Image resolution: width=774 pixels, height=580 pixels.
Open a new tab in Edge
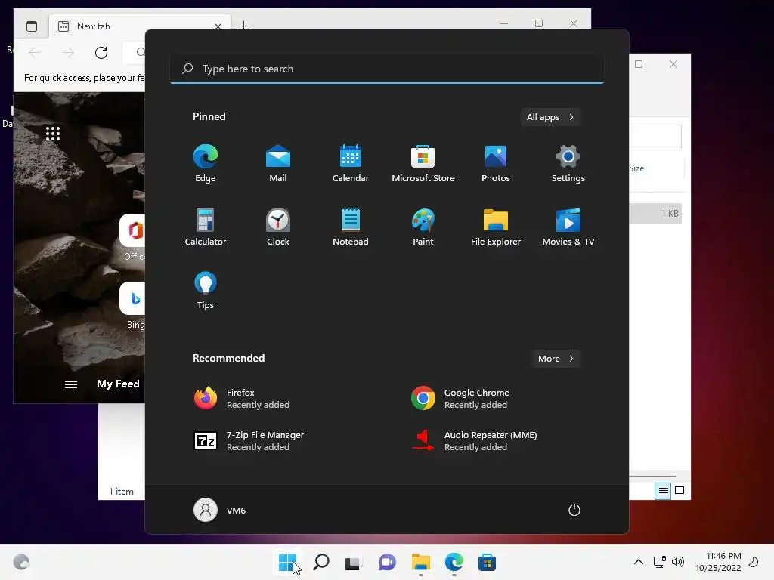pyautogui.click(x=244, y=25)
